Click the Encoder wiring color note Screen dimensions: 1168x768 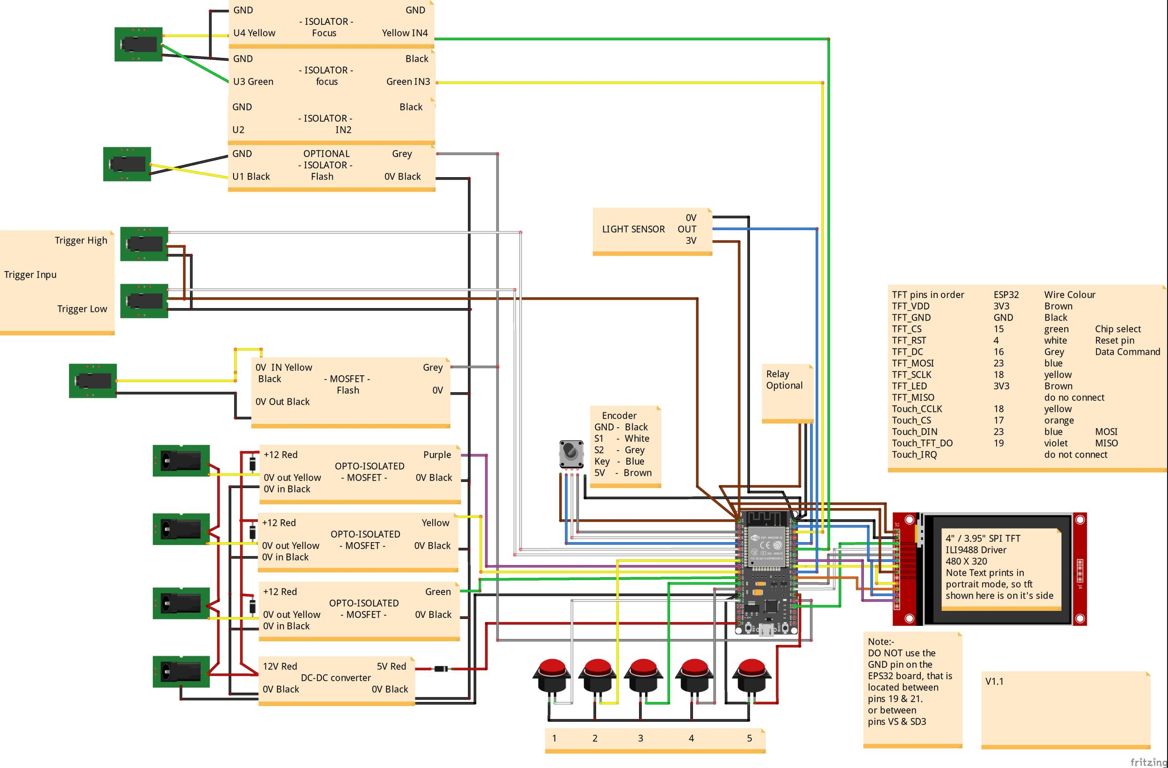pyautogui.click(x=625, y=446)
